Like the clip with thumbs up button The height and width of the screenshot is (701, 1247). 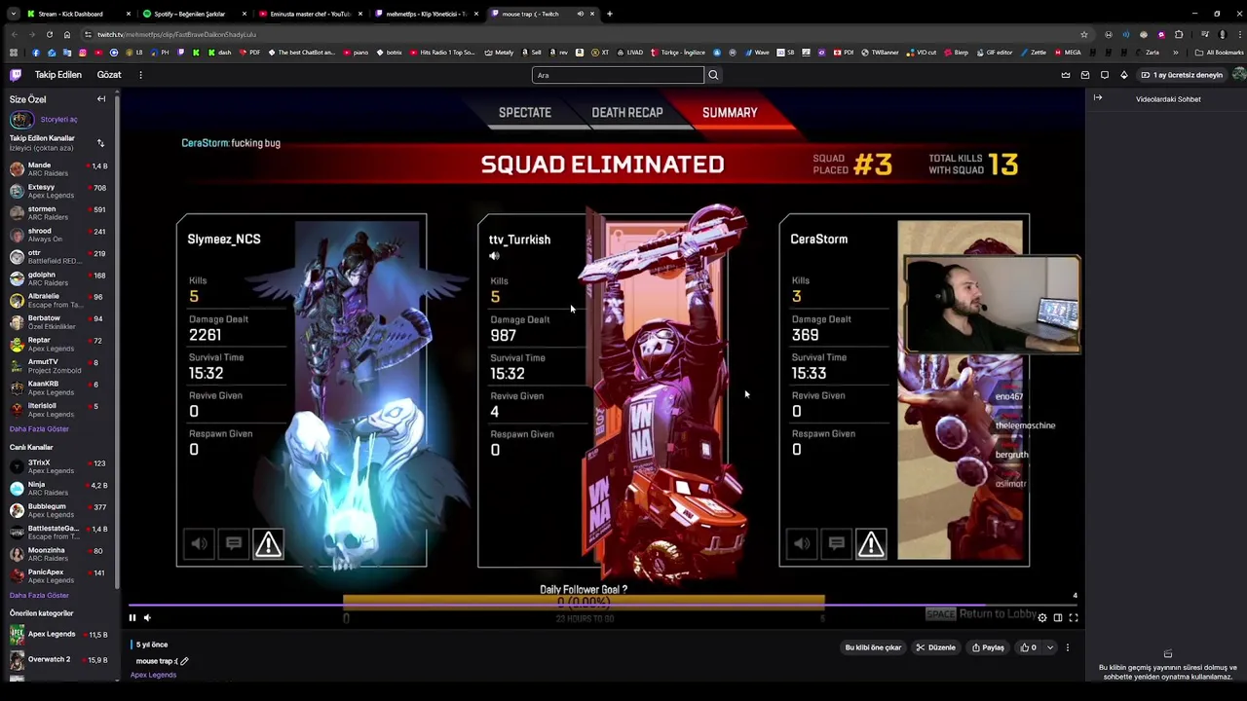[1028, 647]
